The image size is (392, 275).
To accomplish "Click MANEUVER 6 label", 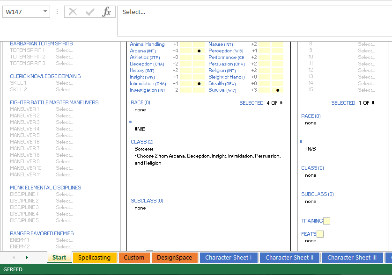I will (x=25, y=142).
